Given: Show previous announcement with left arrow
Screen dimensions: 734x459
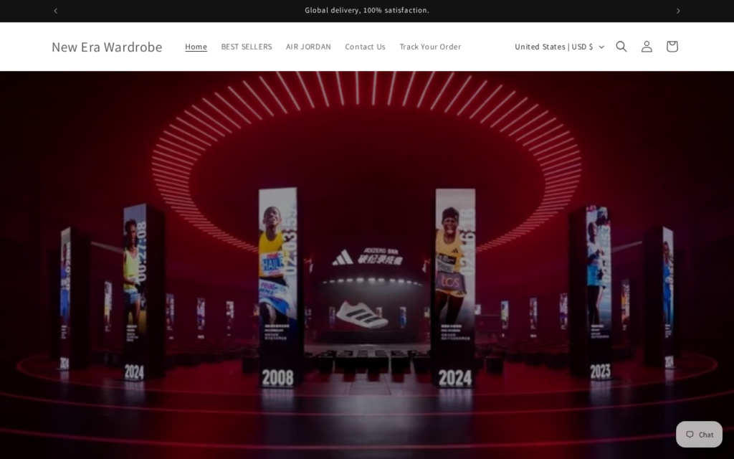Looking at the screenshot, I should point(55,11).
